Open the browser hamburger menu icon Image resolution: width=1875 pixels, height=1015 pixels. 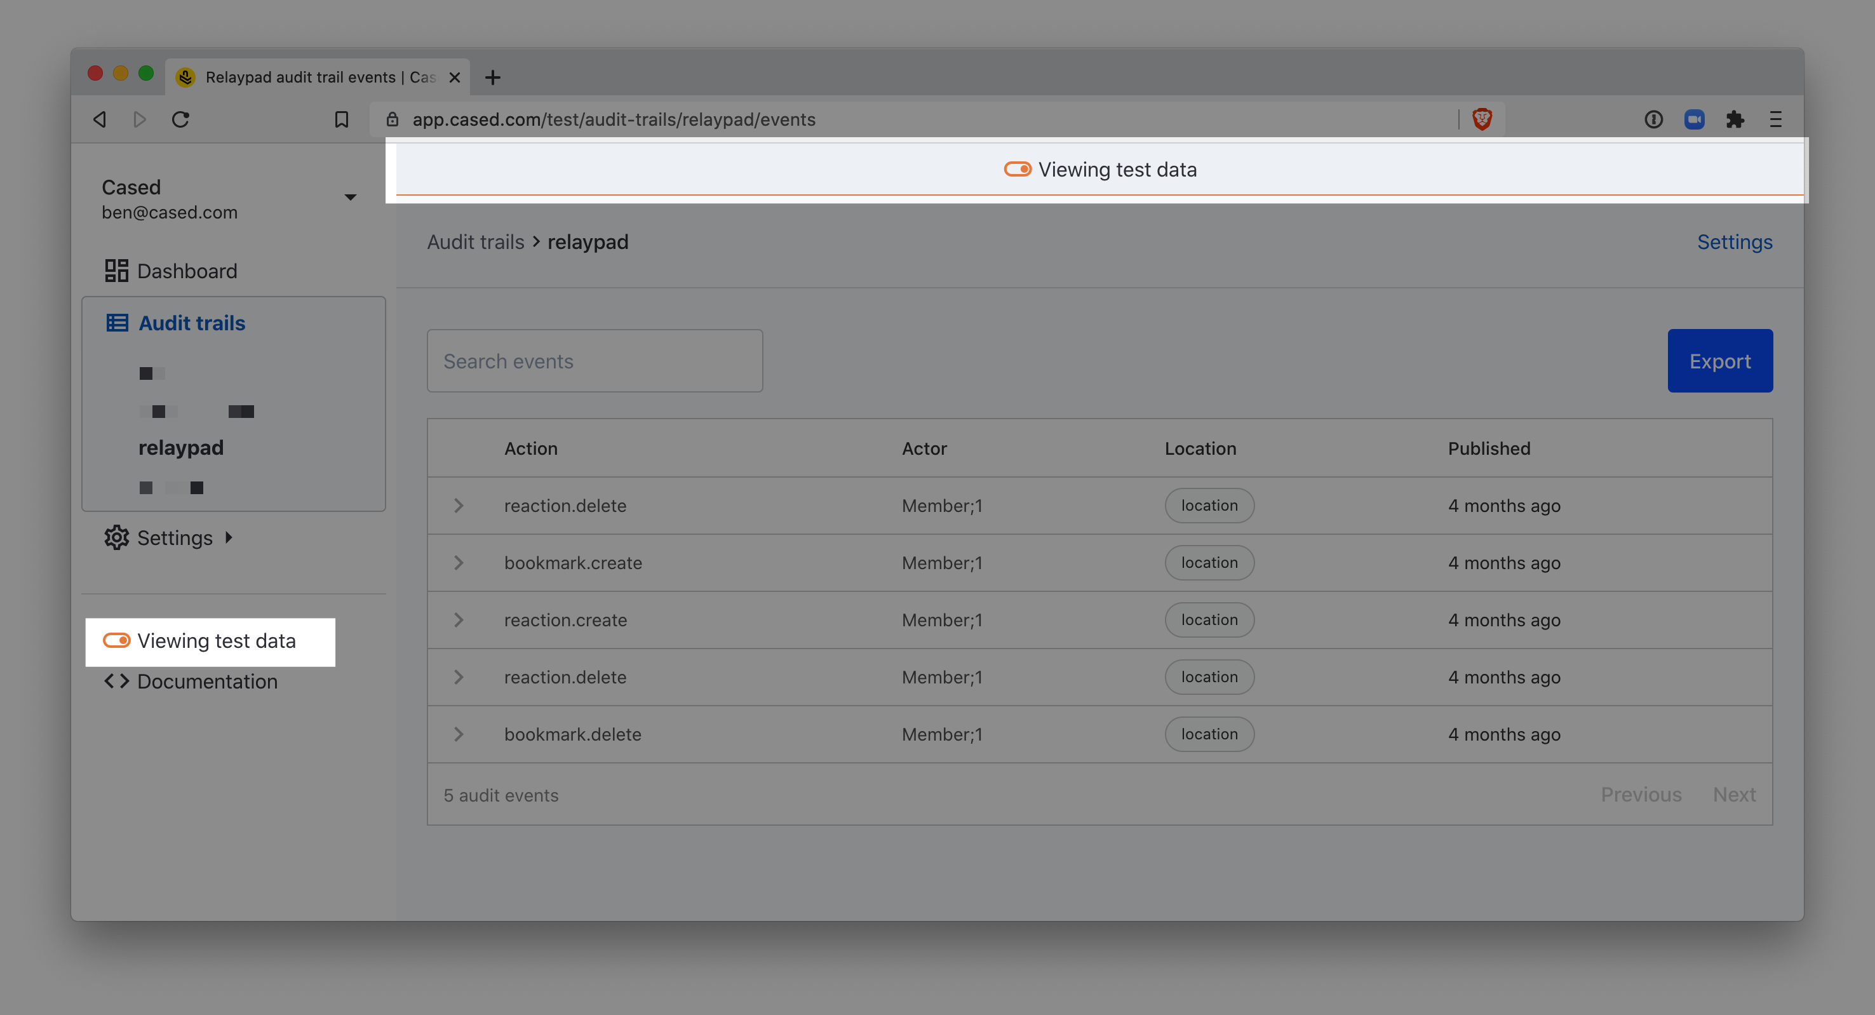click(1776, 119)
